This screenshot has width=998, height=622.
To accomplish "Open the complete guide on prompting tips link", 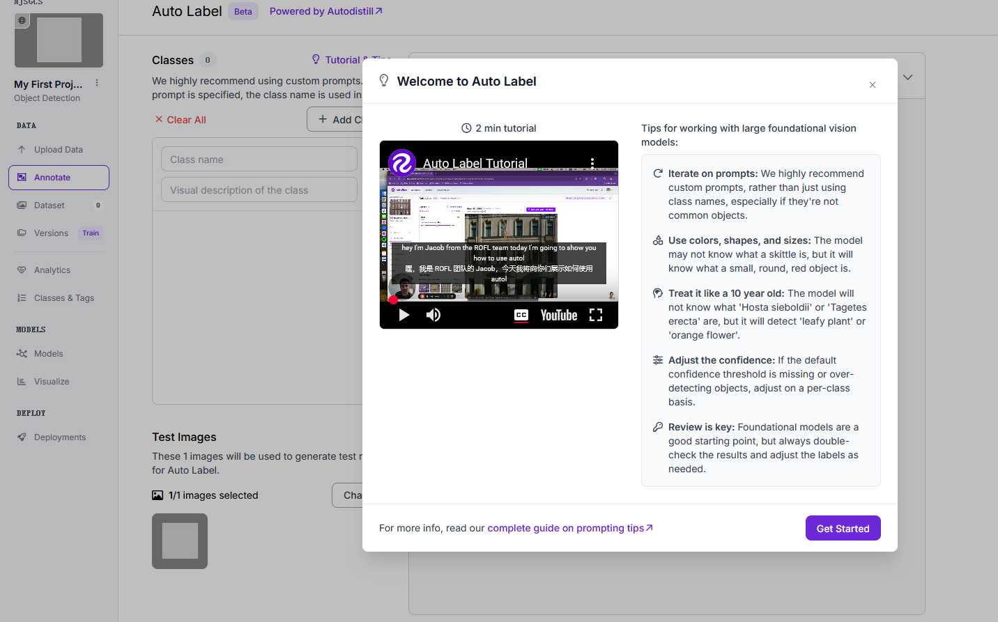I will click(x=570, y=528).
